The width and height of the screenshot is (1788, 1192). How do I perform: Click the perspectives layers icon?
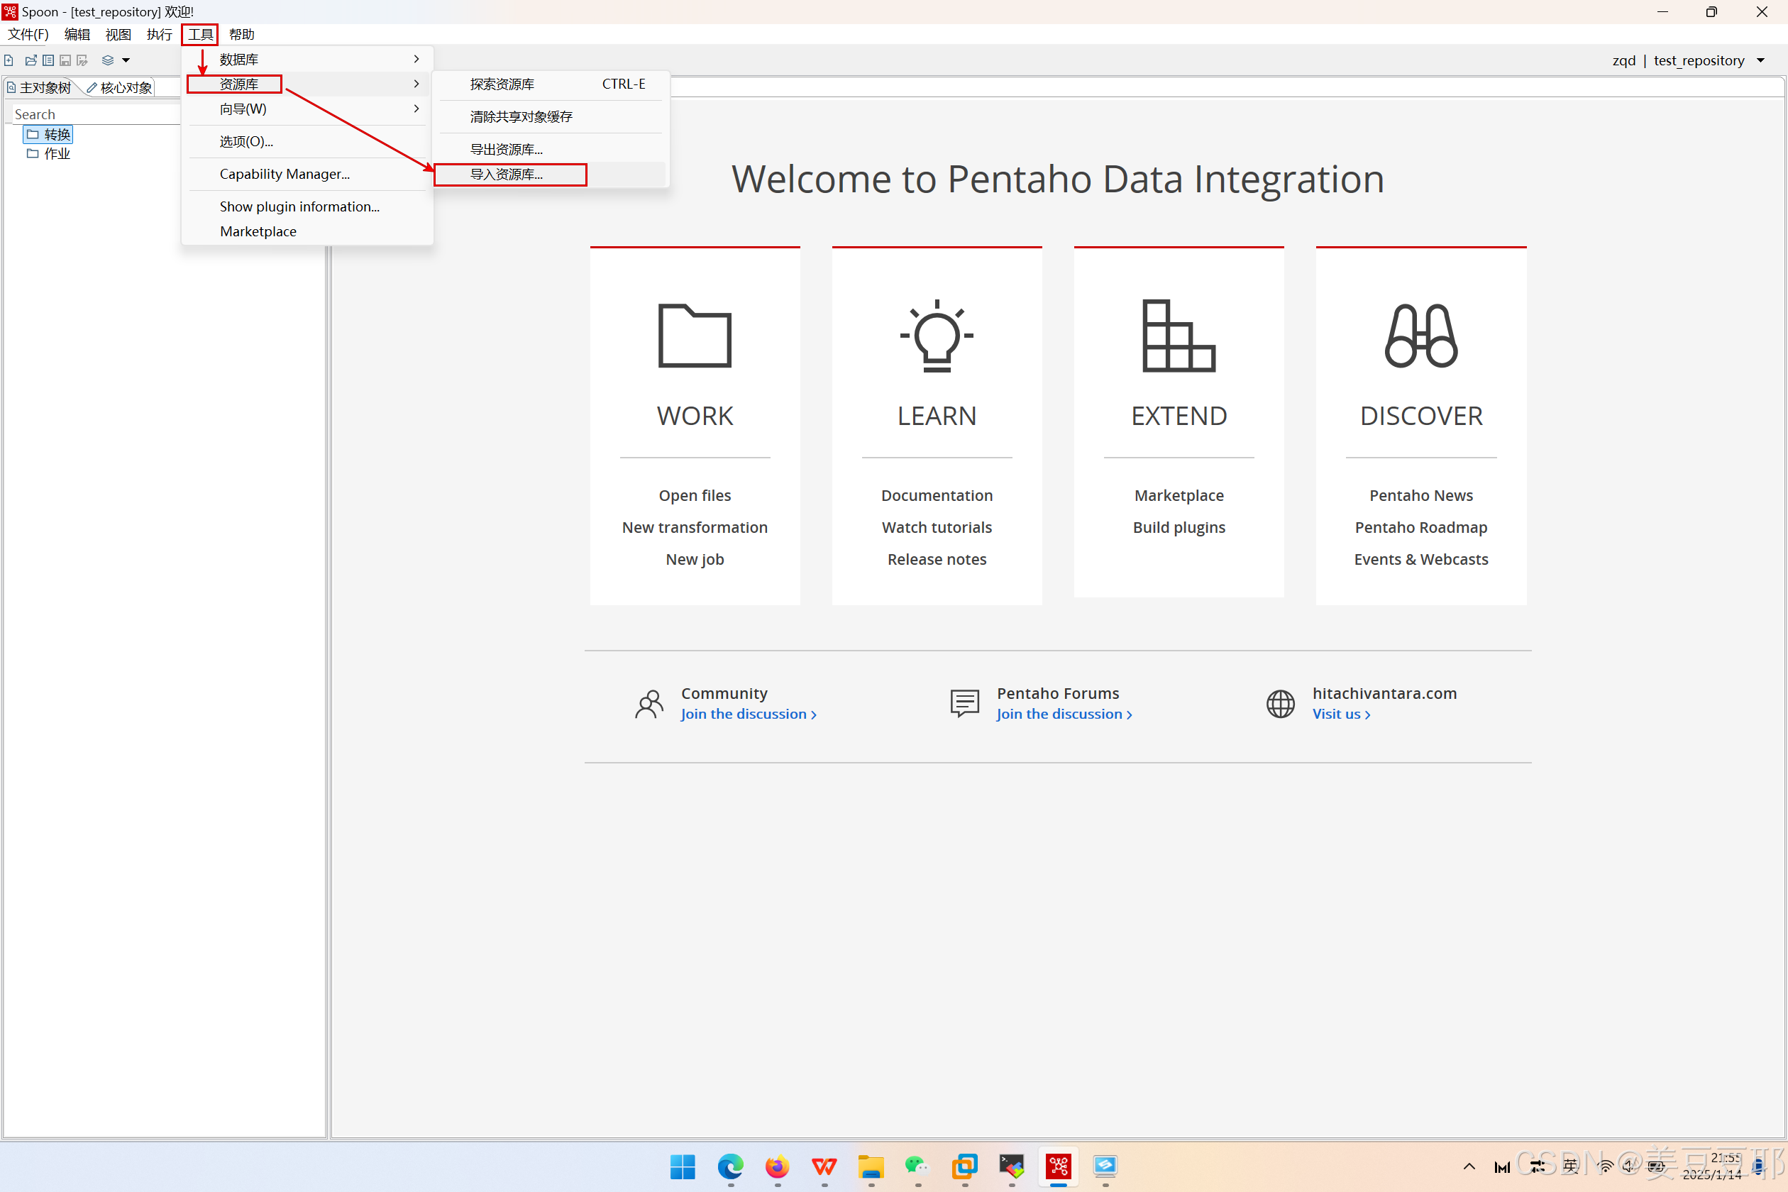coord(108,60)
